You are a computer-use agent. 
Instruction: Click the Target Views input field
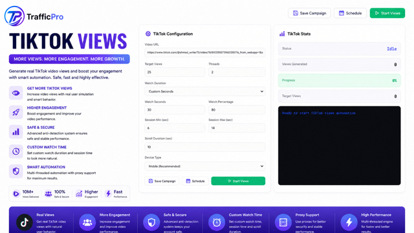[175, 72]
